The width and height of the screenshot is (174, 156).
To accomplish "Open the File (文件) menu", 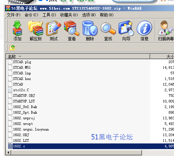I will (14, 15).
